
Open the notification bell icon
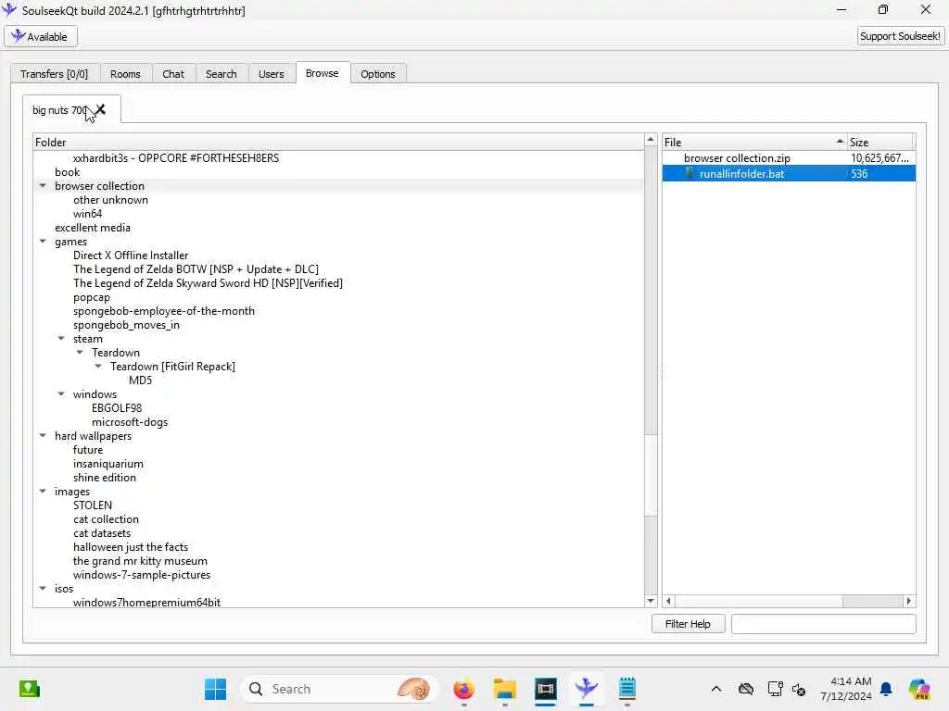[x=886, y=689]
